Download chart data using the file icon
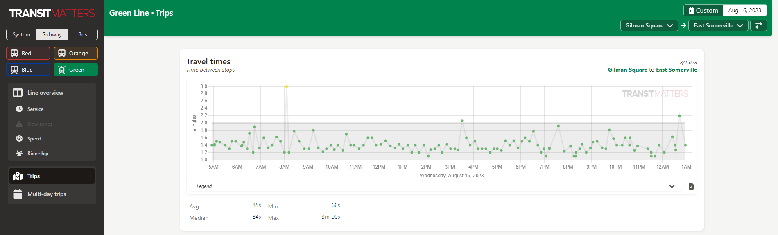Viewport: 778px width, 235px height. point(691,186)
